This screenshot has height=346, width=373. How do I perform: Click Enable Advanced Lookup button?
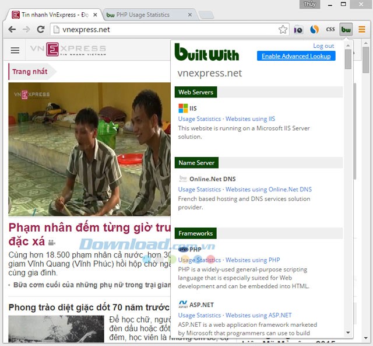[x=296, y=56]
